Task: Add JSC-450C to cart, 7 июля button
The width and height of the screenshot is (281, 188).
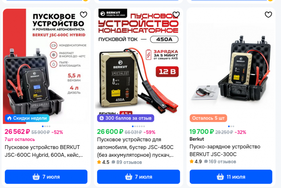Action: (138, 177)
